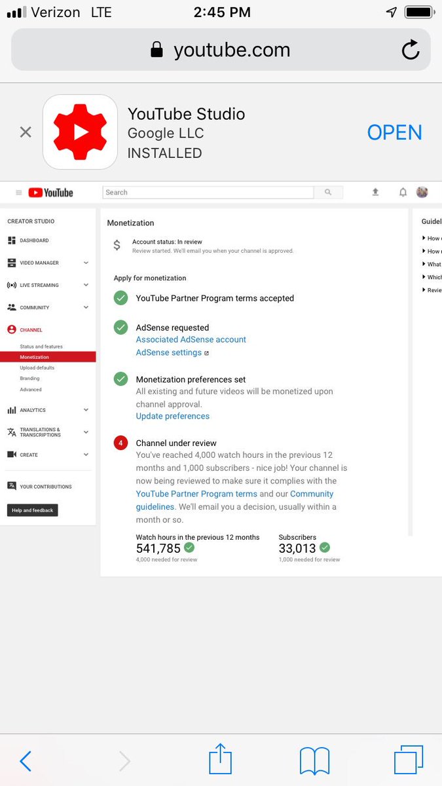
Task: Expand the Create chevron
Action: (86, 455)
